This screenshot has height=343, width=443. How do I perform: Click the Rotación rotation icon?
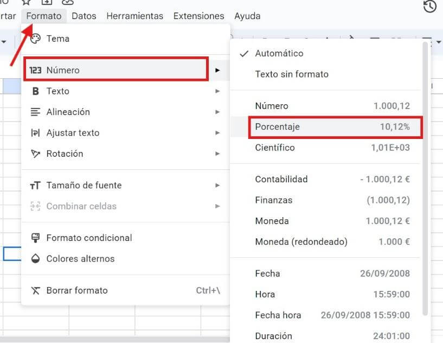35,154
